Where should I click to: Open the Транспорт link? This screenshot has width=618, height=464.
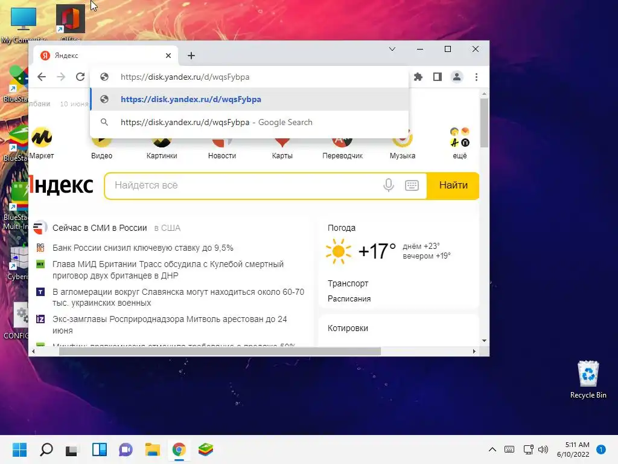348,283
